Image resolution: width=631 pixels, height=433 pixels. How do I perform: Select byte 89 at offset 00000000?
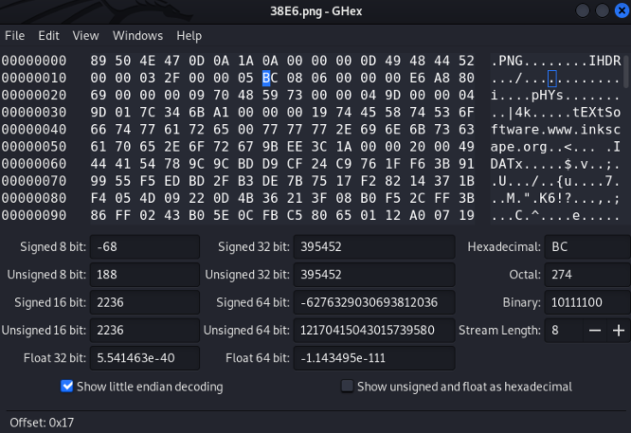(99, 61)
